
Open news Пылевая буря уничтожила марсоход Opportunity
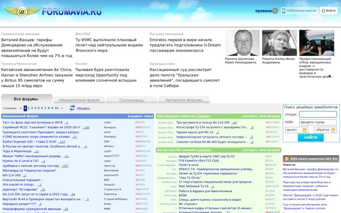pos(106,75)
